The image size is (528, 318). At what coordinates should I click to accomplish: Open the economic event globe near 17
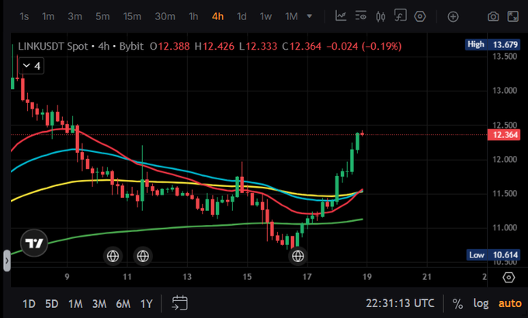297,256
